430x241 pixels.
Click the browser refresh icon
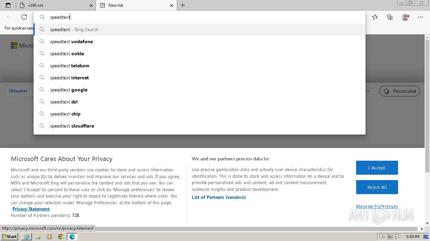point(24,17)
